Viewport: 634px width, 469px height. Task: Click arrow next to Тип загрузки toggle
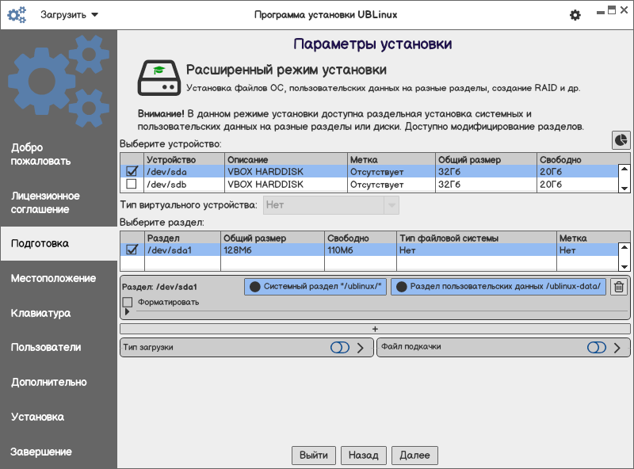point(361,348)
